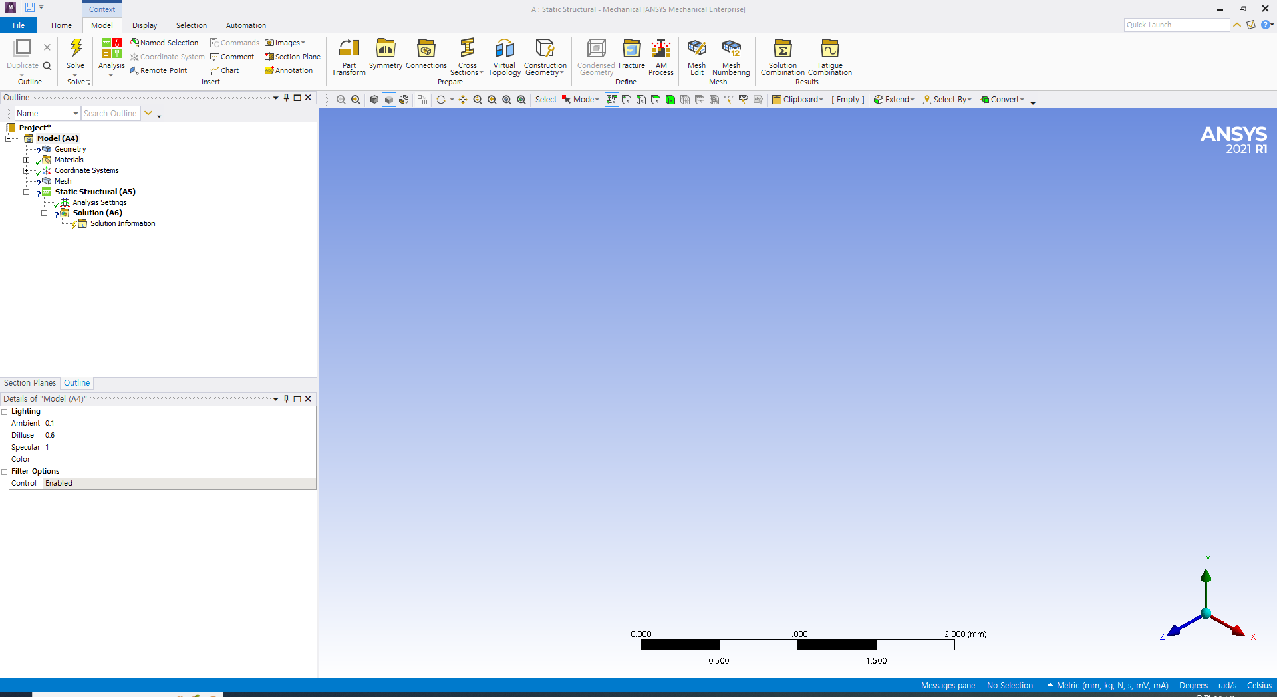Open the Analysis icon menu
1277x697 pixels.
click(x=112, y=57)
